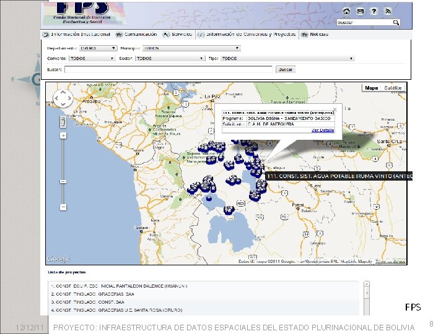Click the FPS logo in header

[x=82, y=13]
